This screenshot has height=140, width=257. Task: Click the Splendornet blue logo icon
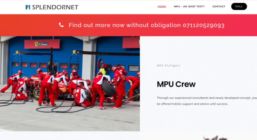point(28,7)
